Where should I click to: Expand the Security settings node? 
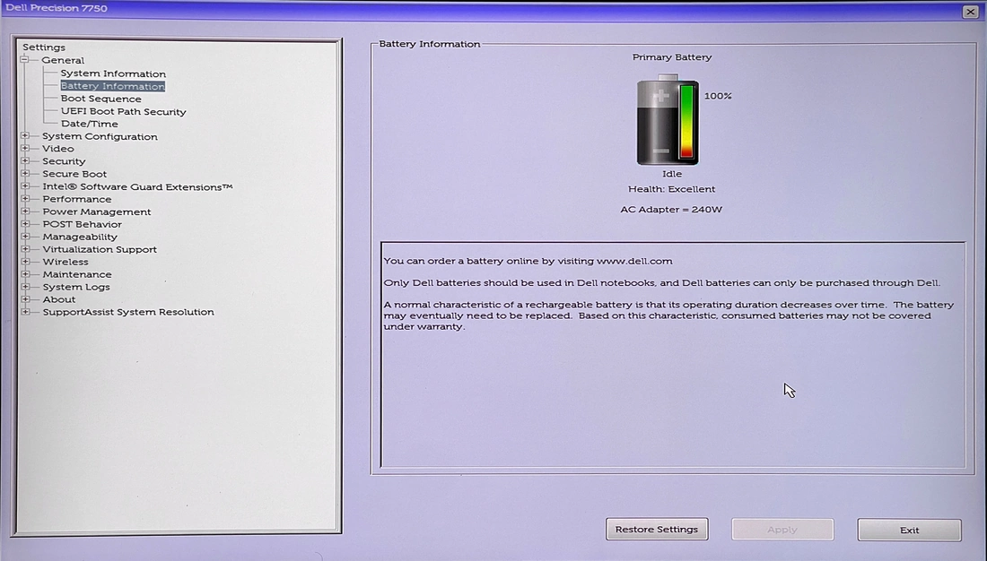click(25, 161)
